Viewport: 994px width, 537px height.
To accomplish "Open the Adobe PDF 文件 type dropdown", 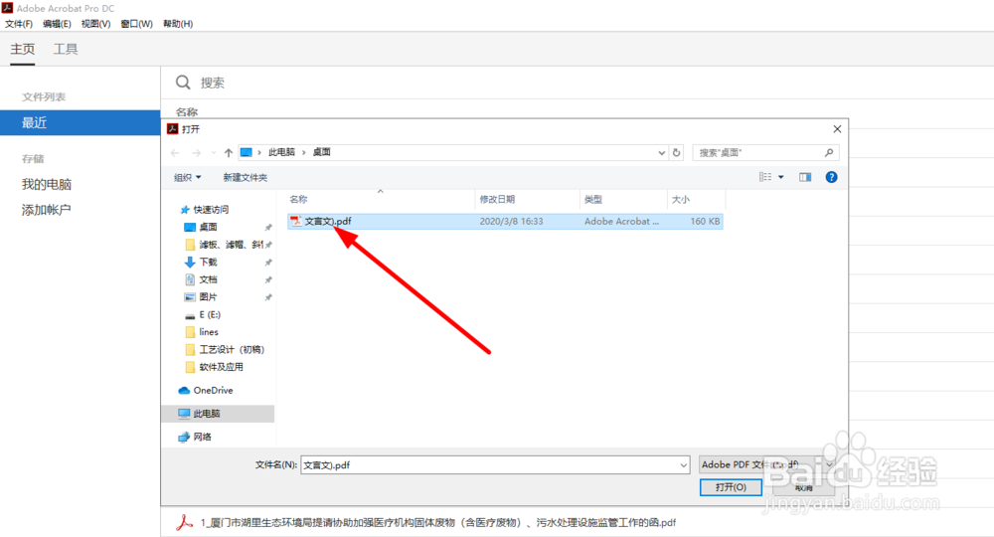I will pyautogui.click(x=767, y=464).
